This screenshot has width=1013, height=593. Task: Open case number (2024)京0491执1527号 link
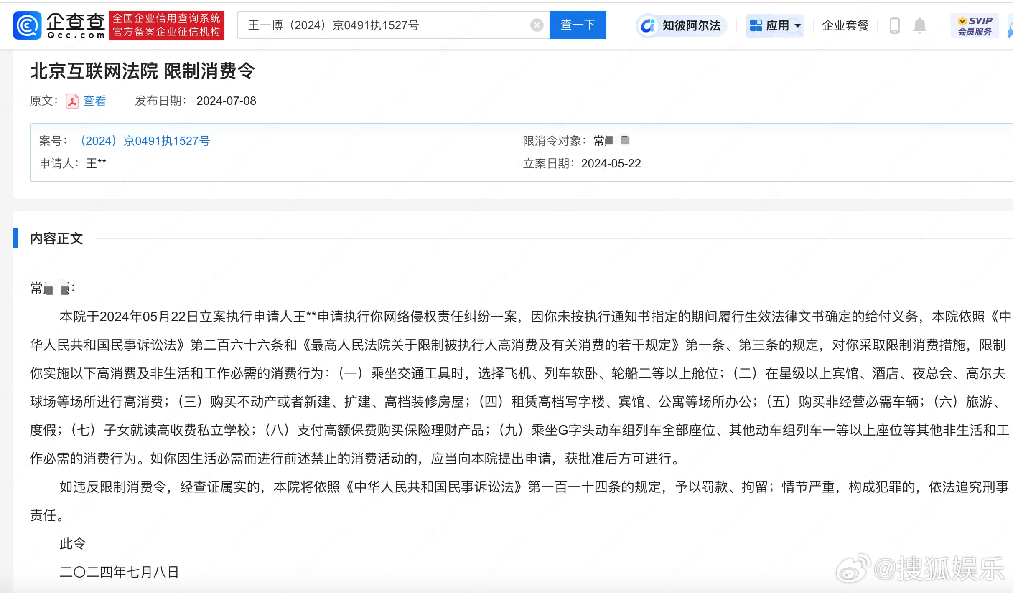point(145,141)
